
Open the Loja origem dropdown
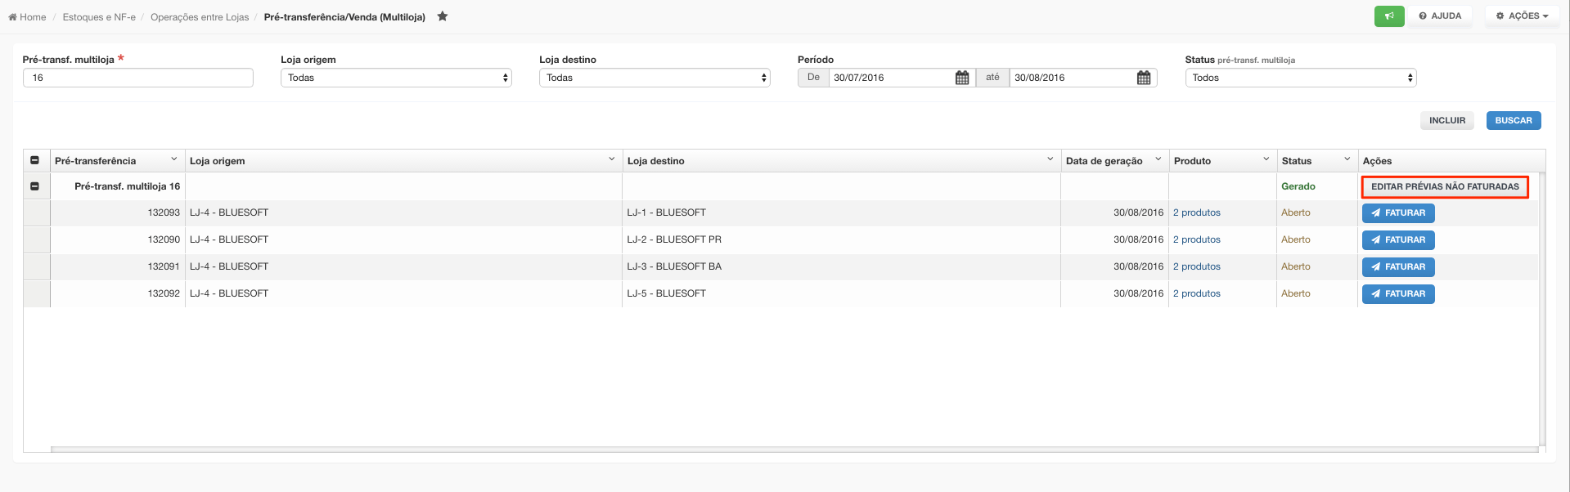396,78
